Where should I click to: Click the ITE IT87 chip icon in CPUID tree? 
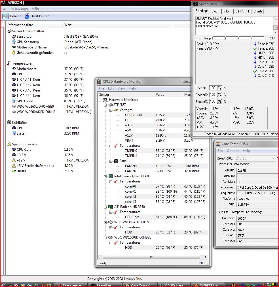click(x=111, y=105)
